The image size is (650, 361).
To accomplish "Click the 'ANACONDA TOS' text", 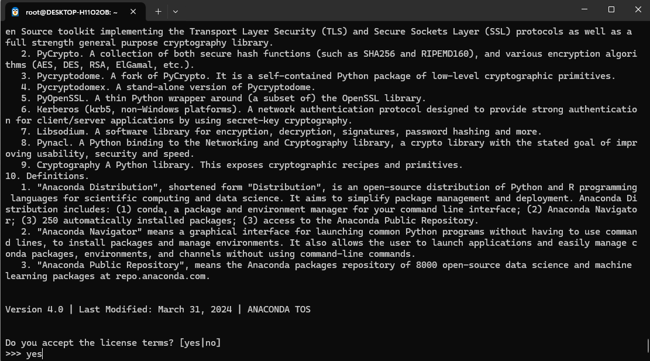I will tap(279, 310).
